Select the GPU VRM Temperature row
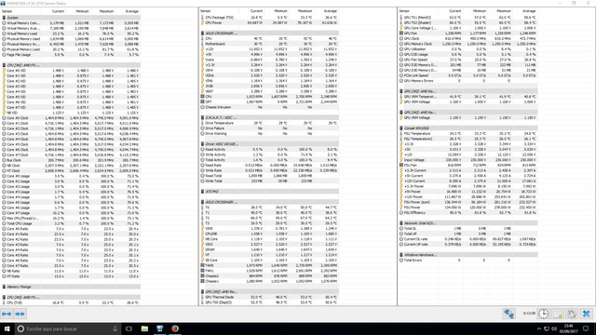The height and width of the screenshot is (335, 596). [467, 97]
